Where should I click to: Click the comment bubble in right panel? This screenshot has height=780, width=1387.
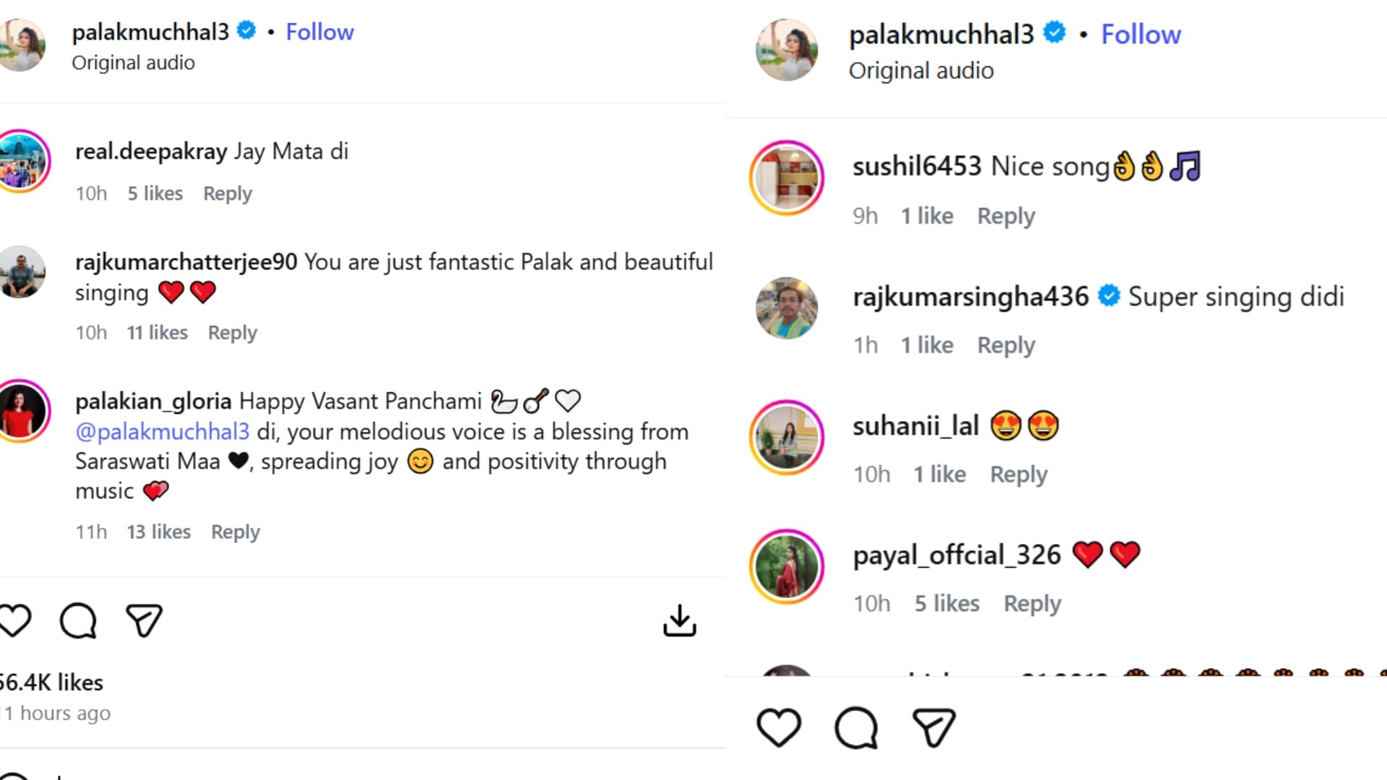(x=856, y=727)
